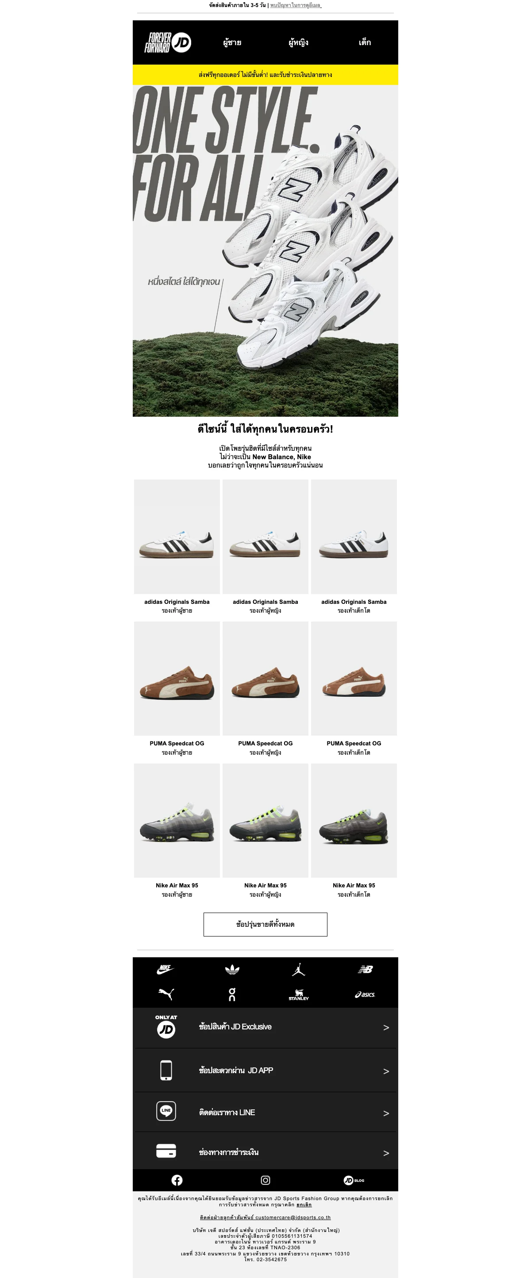Expand the JD APP row arrow
This screenshot has width=531, height=1278.
(386, 1071)
